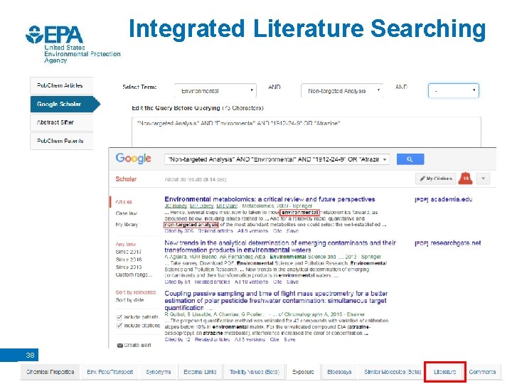This screenshot has width=512, height=384.
Task: Click Save under the Coupling passive sampling result
Action: 289,340
